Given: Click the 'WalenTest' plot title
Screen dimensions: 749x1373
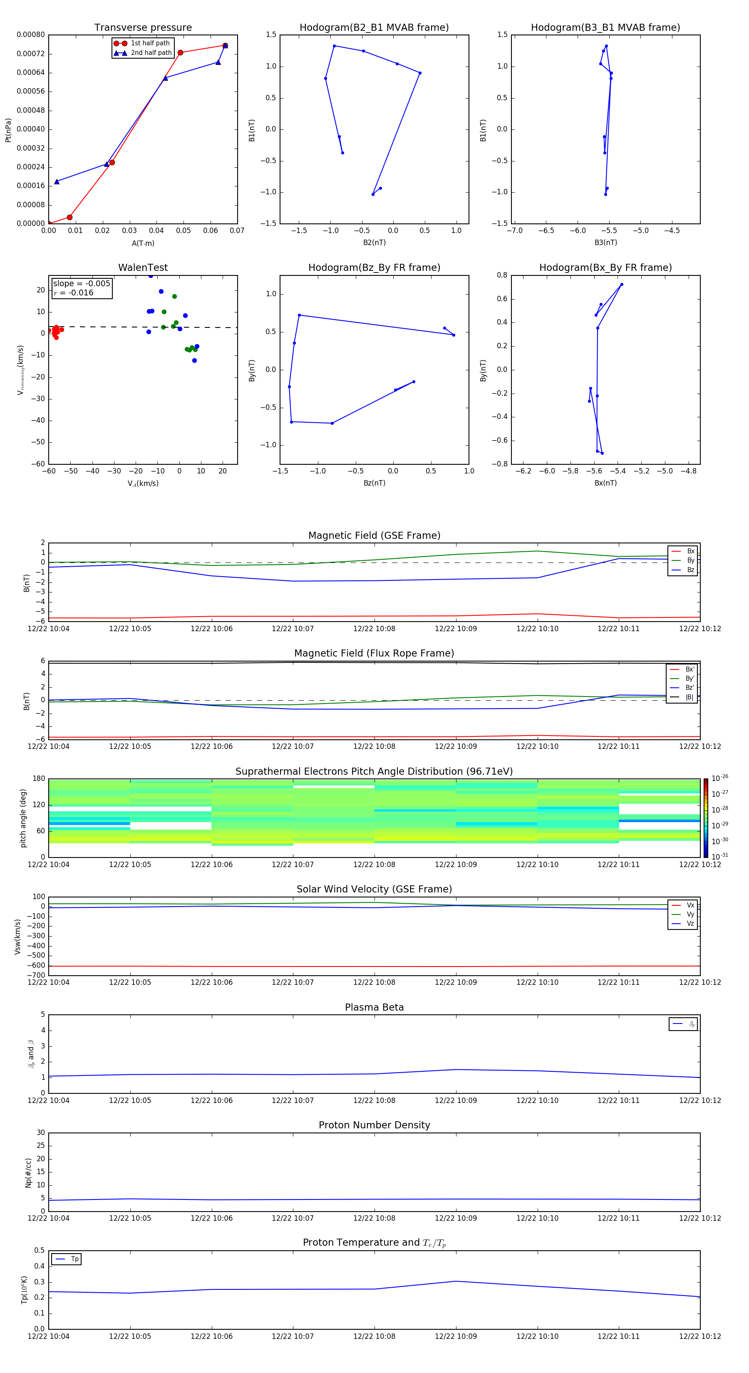Looking at the screenshot, I should tap(143, 268).
